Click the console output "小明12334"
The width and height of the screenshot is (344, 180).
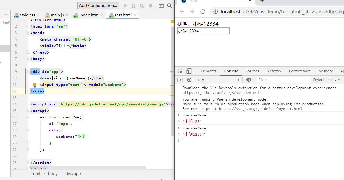click(194, 134)
